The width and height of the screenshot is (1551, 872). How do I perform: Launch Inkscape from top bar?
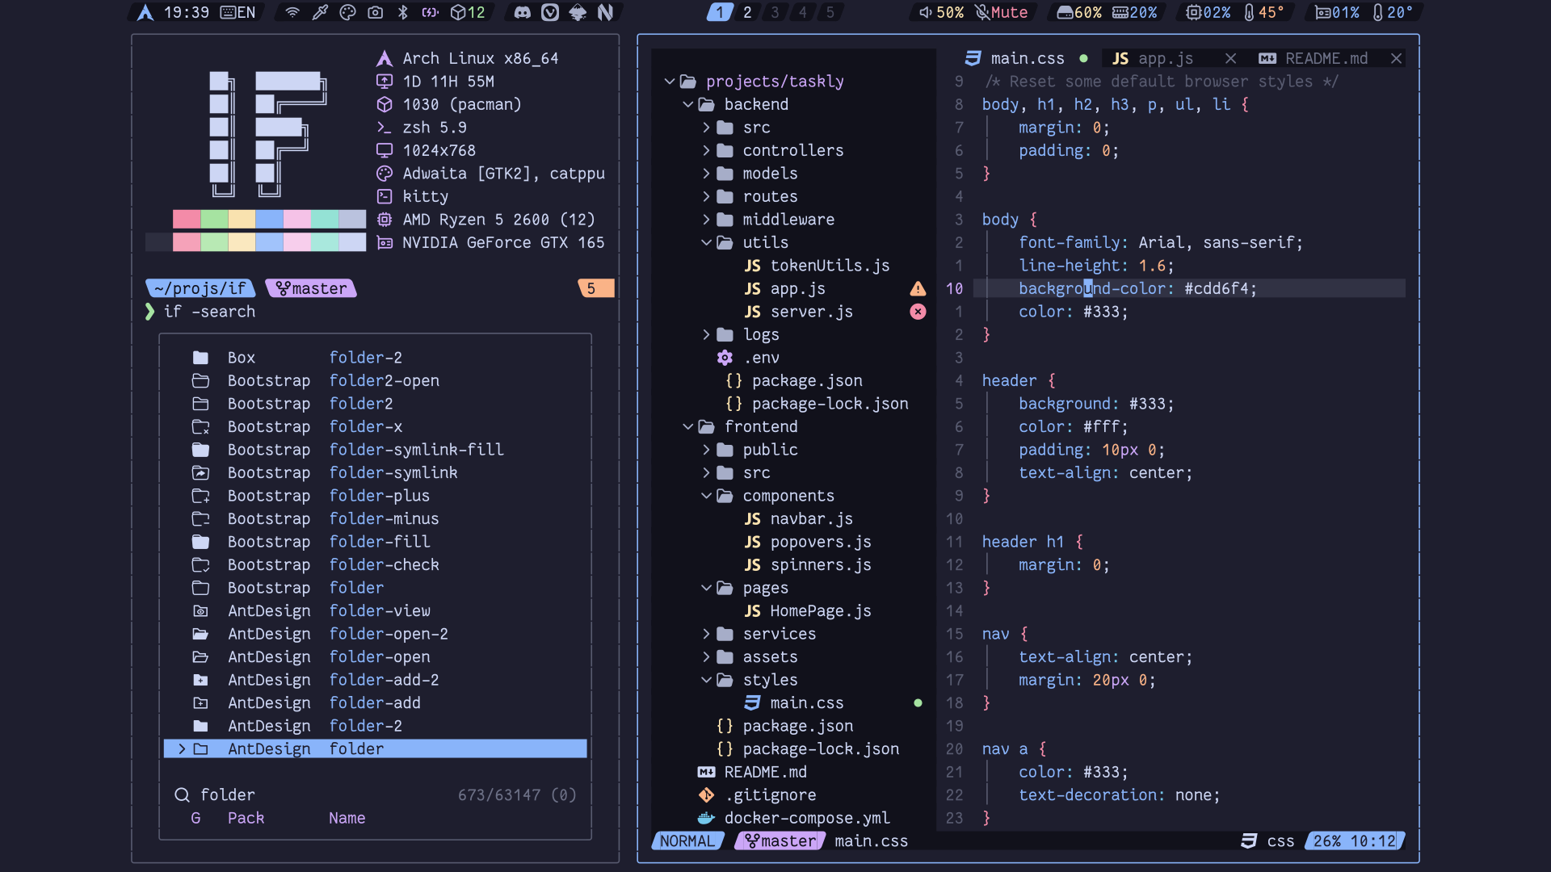pos(578,12)
